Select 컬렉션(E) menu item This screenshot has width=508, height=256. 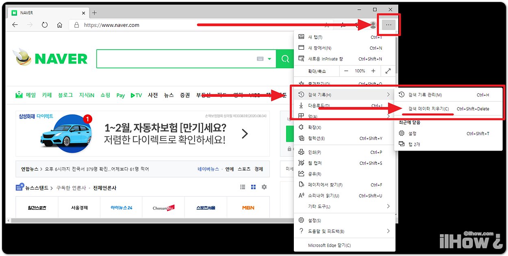tap(344, 138)
